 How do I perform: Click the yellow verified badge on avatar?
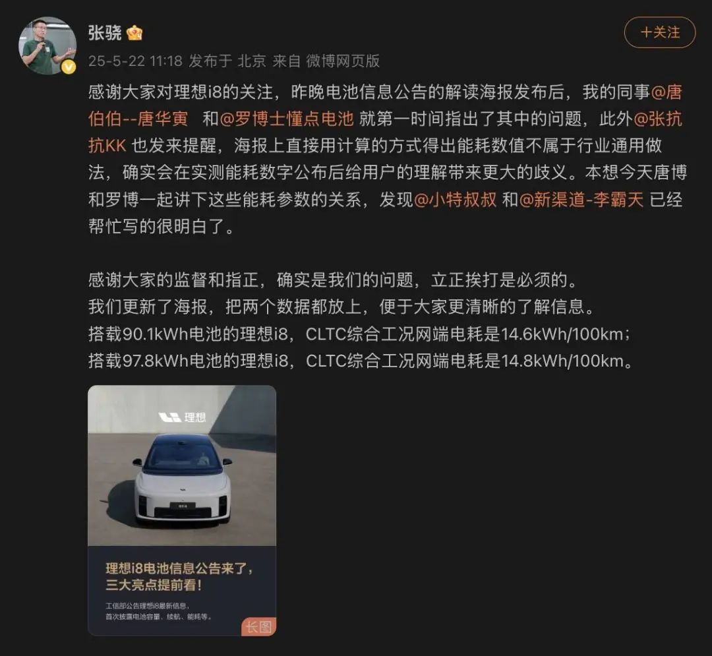tap(69, 67)
